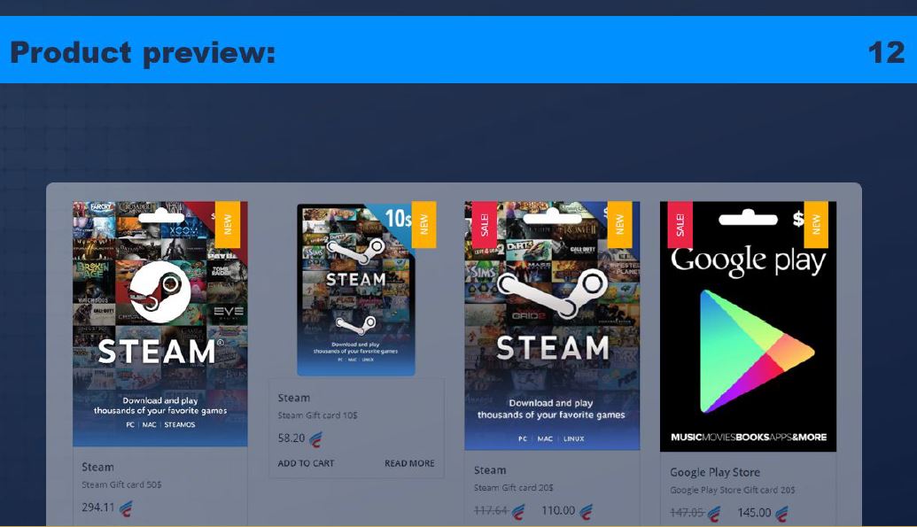Open the Steam 50$ gift card image
The height and width of the screenshot is (527, 917).
(160, 323)
